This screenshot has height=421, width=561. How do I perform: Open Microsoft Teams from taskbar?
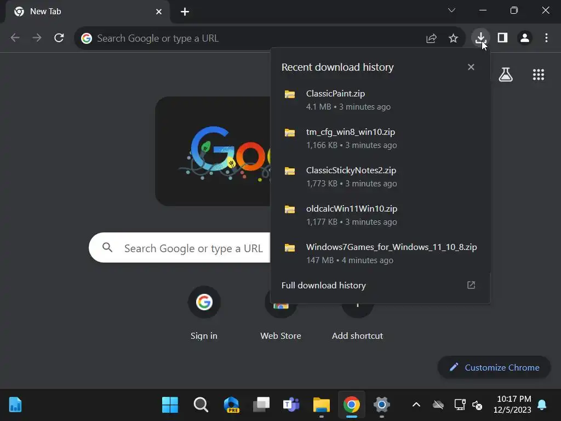pyautogui.click(x=291, y=405)
